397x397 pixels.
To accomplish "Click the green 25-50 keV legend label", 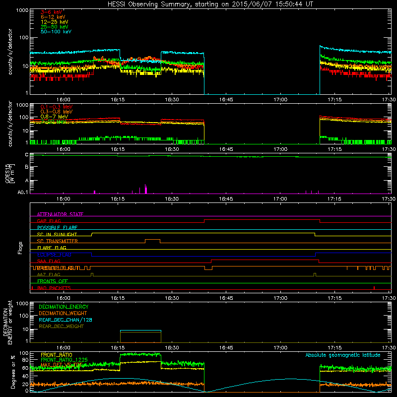I will 55,27.
